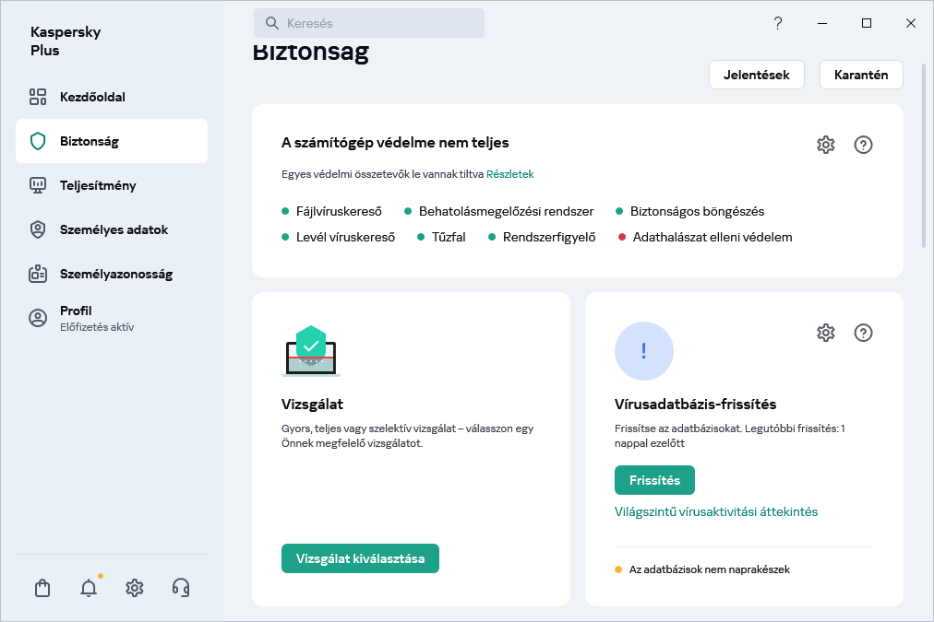Screen dimensions: 934x622
Task: Click Vizsgálat kiválasztása button
Action: [360, 558]
